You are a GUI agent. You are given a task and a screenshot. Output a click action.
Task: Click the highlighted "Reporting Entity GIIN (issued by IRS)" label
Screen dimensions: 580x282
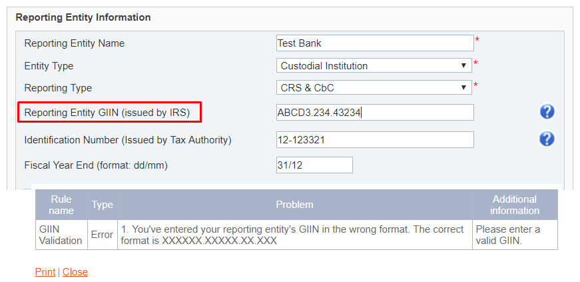pyautogui.click(x=107, y=113)
